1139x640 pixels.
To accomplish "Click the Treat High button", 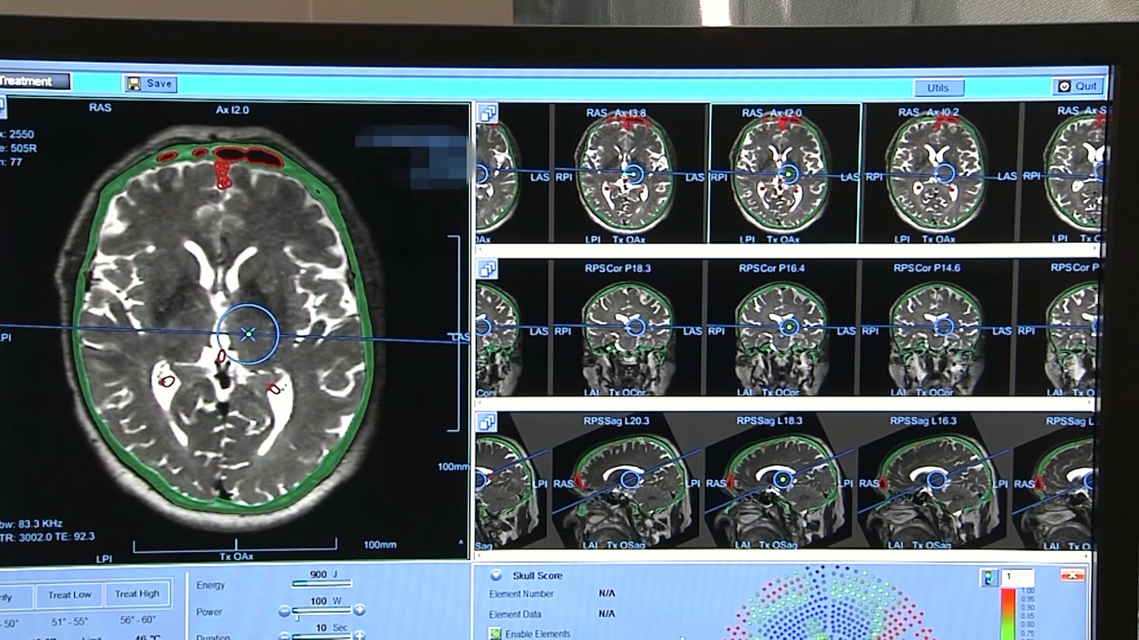I will click(x=137, y=595).
